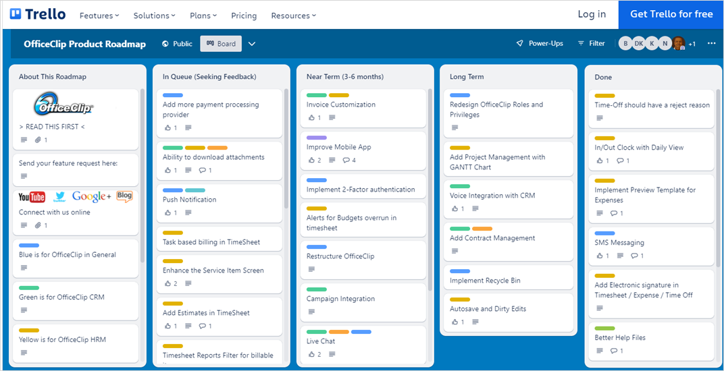Click the About This Roadmap list scrollbar
Image resolution: width=724 pixels, height=371 pixels.
click(143, 175)
